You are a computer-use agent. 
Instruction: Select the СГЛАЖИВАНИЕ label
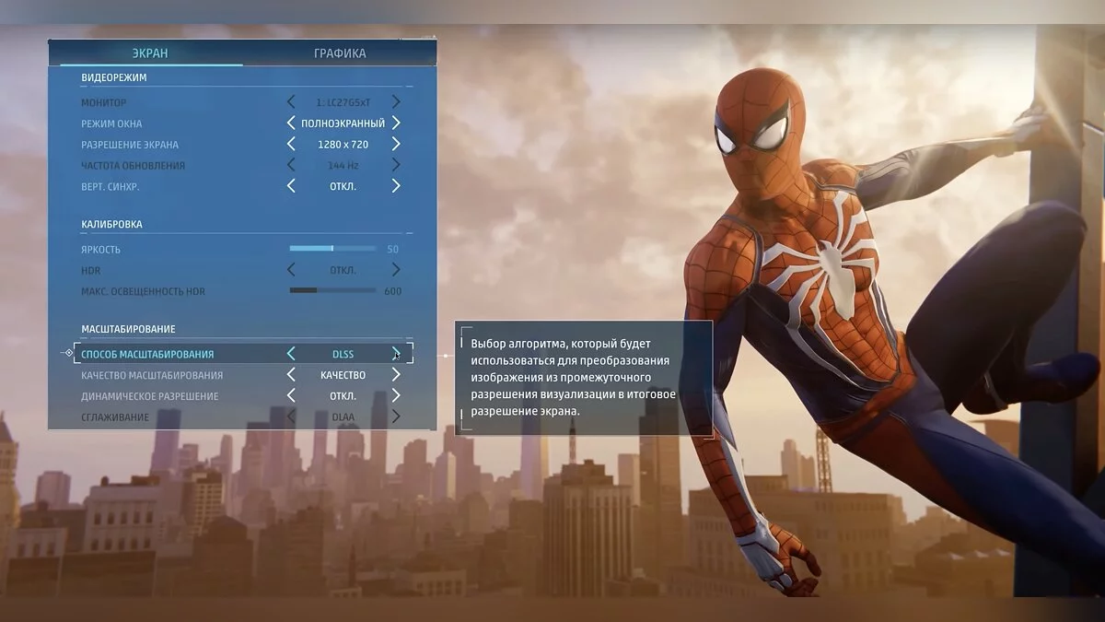(116, 417)
